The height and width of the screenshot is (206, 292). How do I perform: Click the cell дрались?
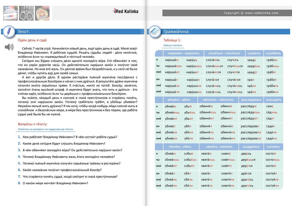(247, 186)
